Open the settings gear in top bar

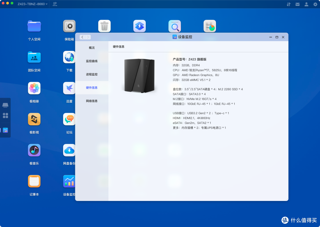point(315,4)
